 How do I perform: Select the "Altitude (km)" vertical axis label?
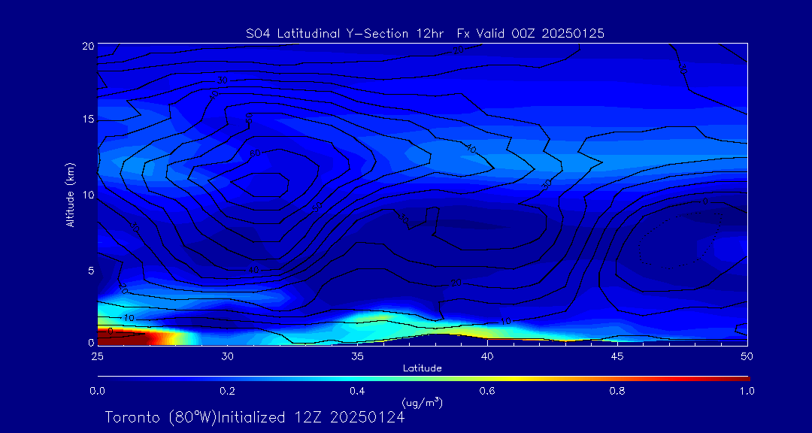tap(70, 195)
